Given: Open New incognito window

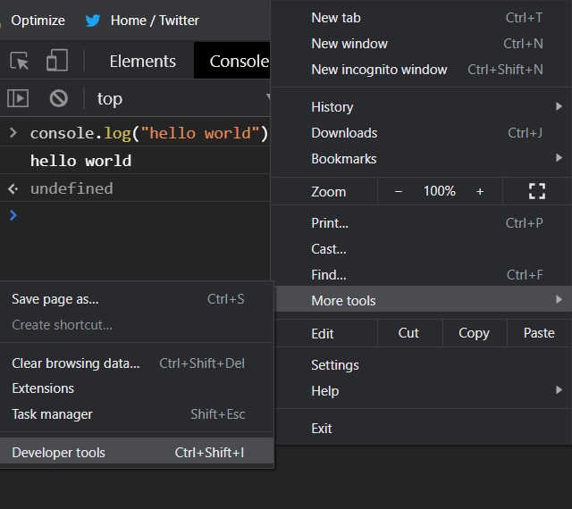Looking at the screenshot, I should tap(379, 69).
